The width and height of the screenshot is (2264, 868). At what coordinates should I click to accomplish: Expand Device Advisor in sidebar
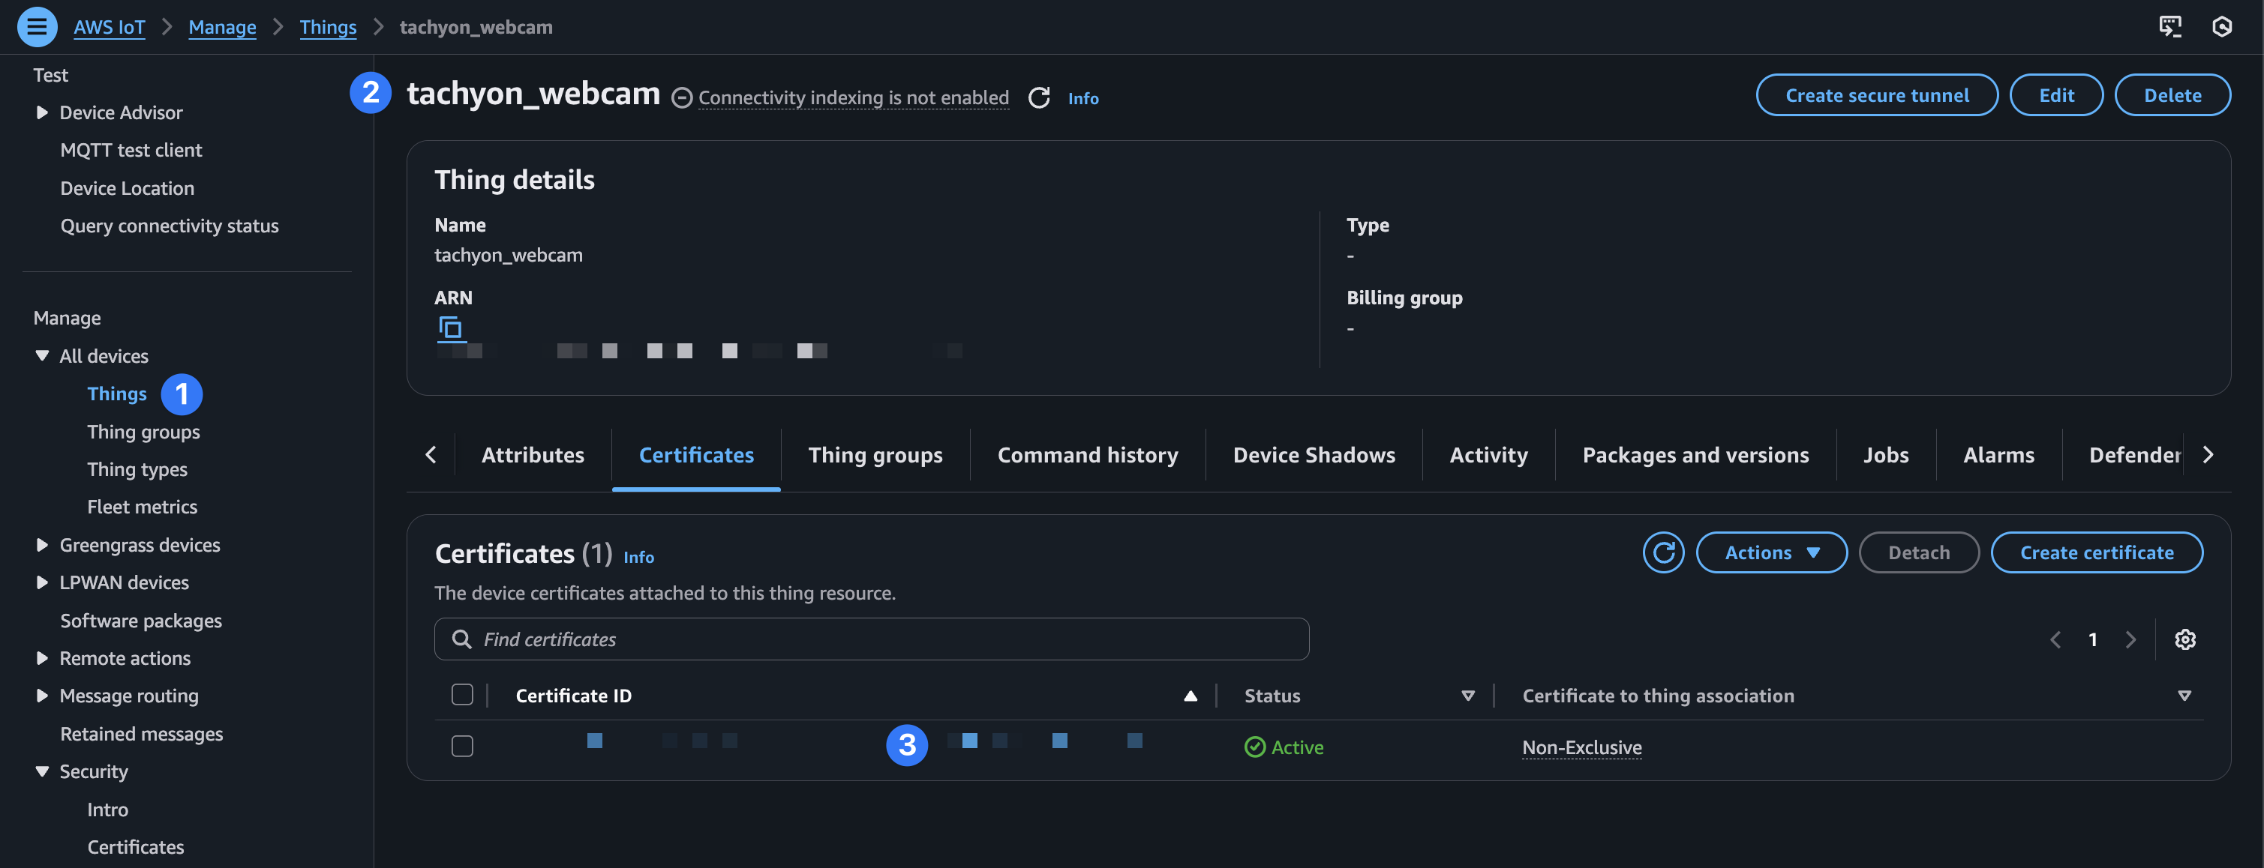[x=41, y=112]
